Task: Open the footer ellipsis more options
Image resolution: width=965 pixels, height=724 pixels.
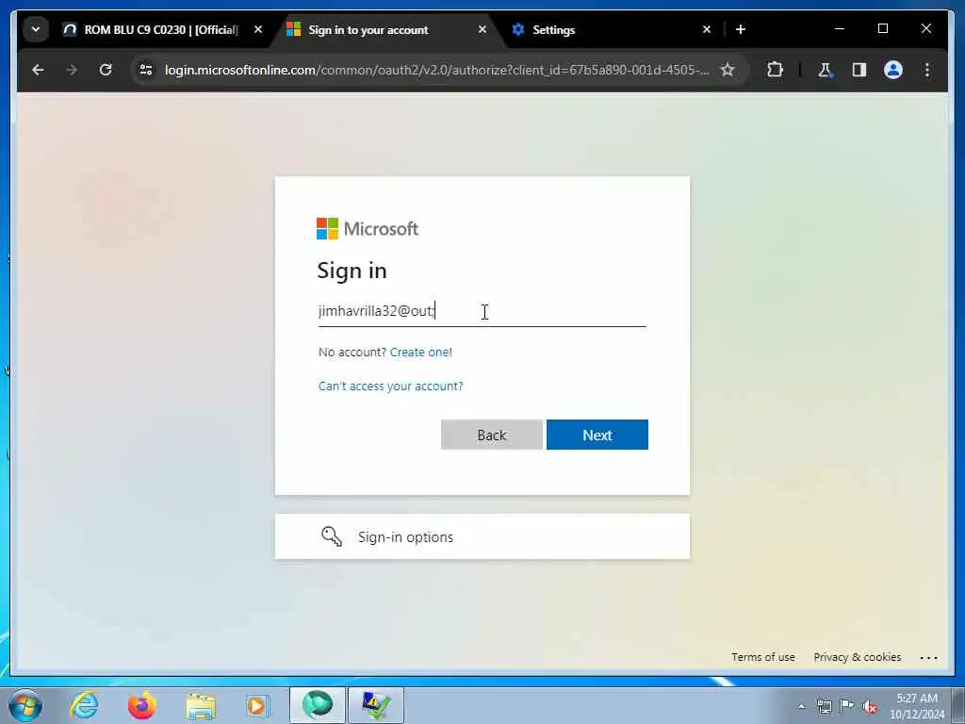Action: (x=928, y=657)
